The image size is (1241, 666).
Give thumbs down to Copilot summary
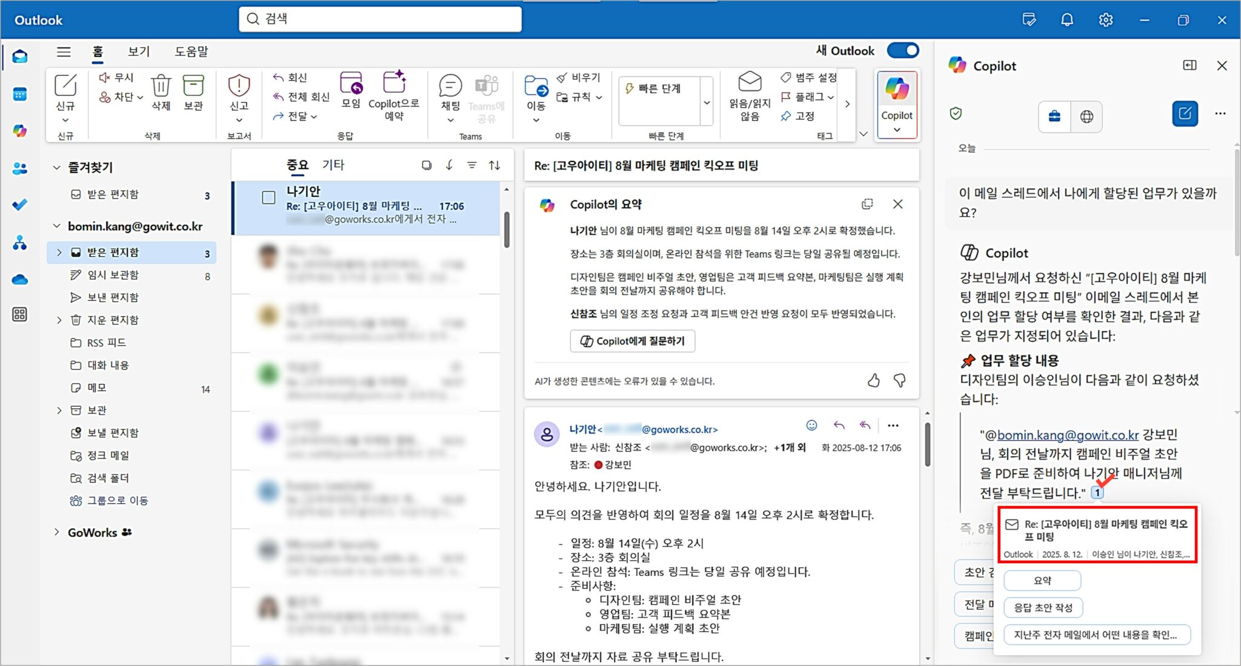[x=900, y=380]
